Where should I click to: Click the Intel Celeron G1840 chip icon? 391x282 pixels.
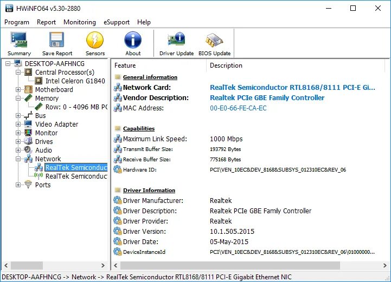[x=39, y=81]
